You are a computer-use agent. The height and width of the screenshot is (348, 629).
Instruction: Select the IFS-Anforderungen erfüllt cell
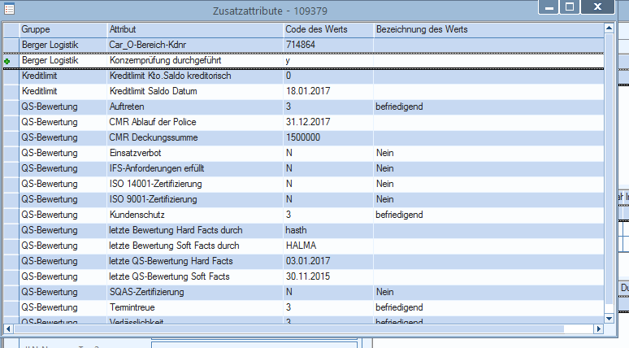click(x=195, y=168)
